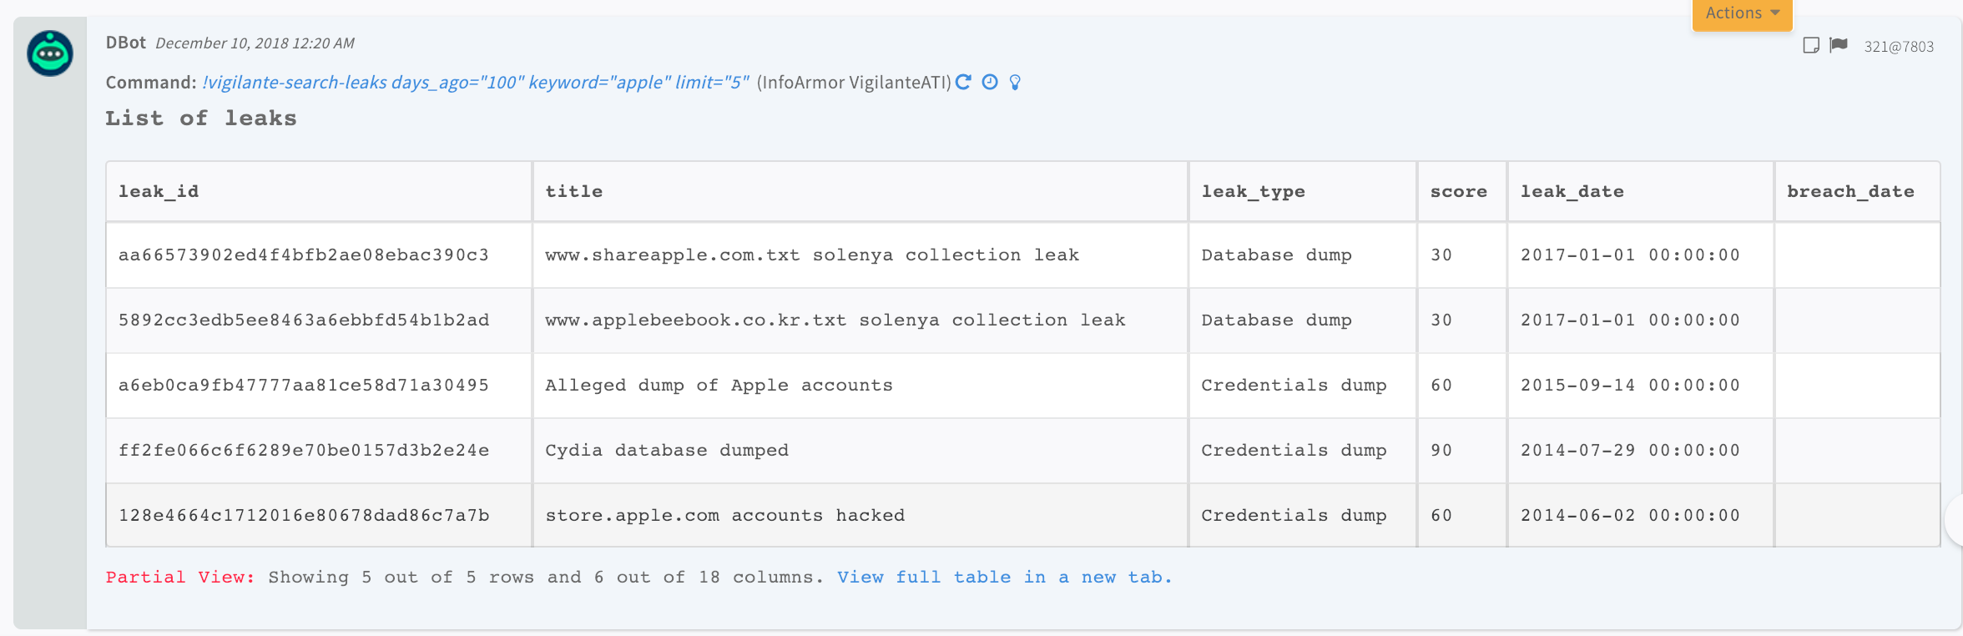Image resolution: width=1963 pixels, height=636 pixels.
Task: Select the leak ID starting with aa66573902
Action: (x=303, y=255)
